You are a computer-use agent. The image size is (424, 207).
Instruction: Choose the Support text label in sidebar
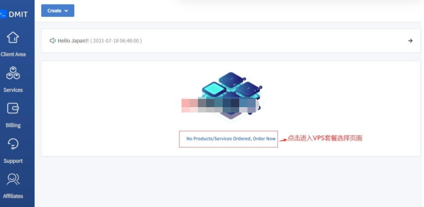(x=13, y=160)
